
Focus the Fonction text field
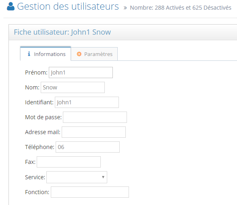[x=90, y=192]
